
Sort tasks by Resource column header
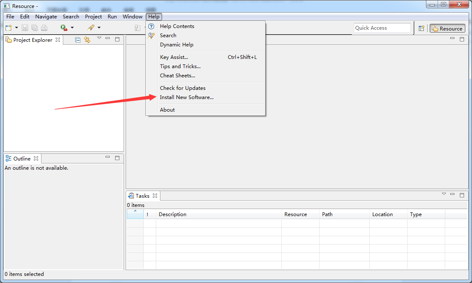click(300, 214)
